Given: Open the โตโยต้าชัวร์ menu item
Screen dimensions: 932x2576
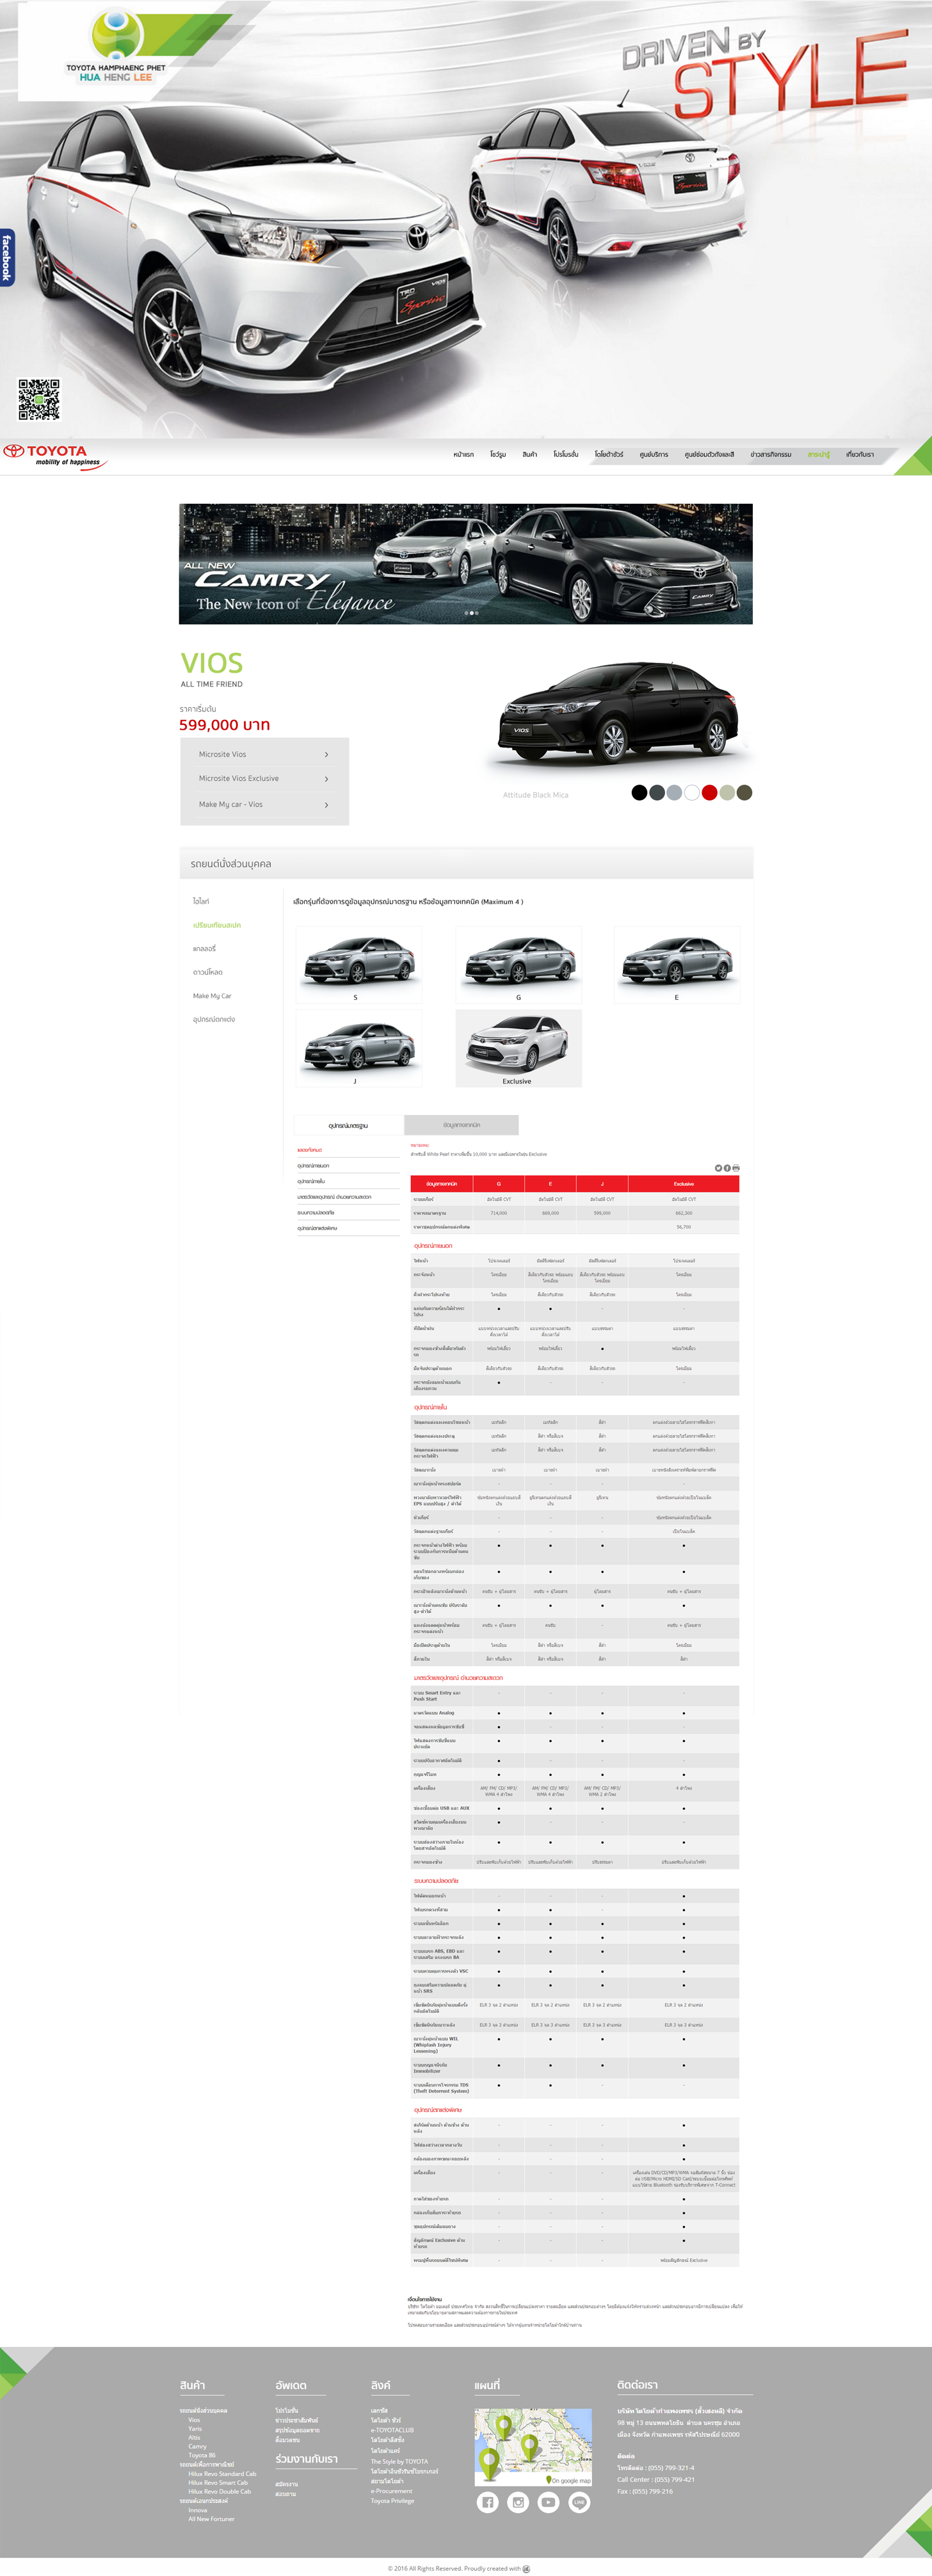Looking at the screenshot, I should [609, 454].
